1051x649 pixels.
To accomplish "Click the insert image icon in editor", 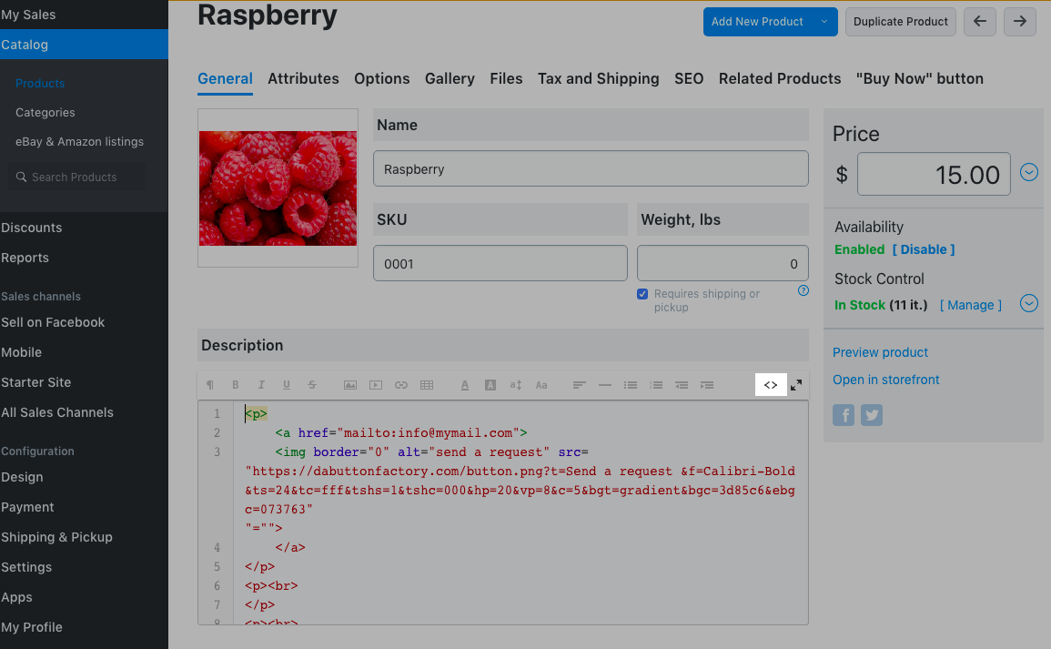I will [x=350, y=385].
